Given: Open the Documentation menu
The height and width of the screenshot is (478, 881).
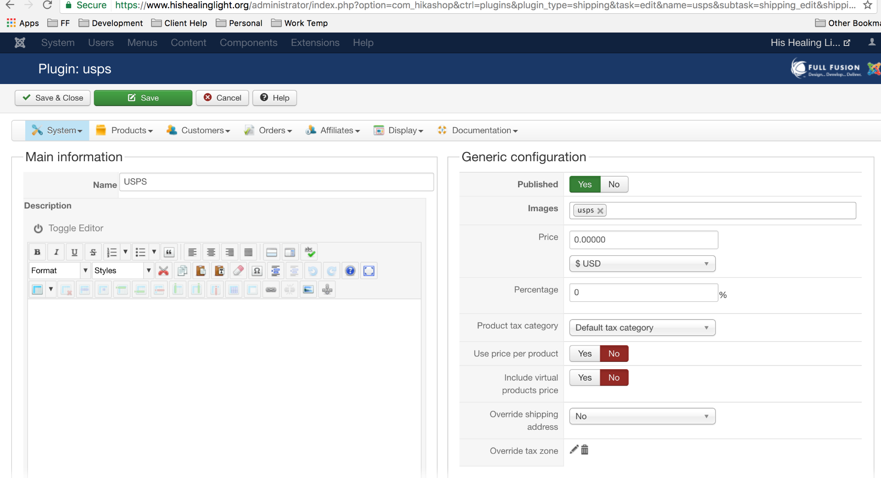Looking at the screenshot, I should tap(478, 131).
